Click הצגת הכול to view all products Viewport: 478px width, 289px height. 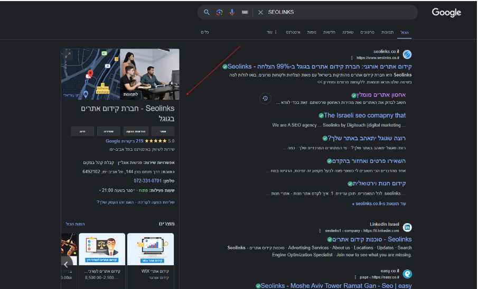[x=76, y=224]
